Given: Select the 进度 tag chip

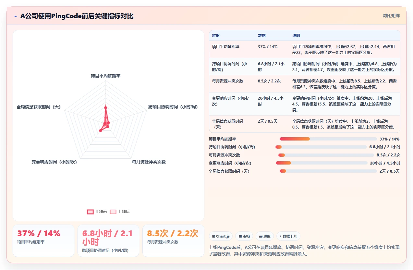Looking at the screenshot, I should 265,236.
